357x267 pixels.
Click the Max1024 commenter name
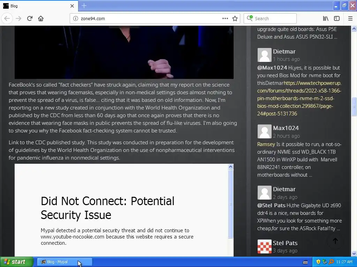286,128
